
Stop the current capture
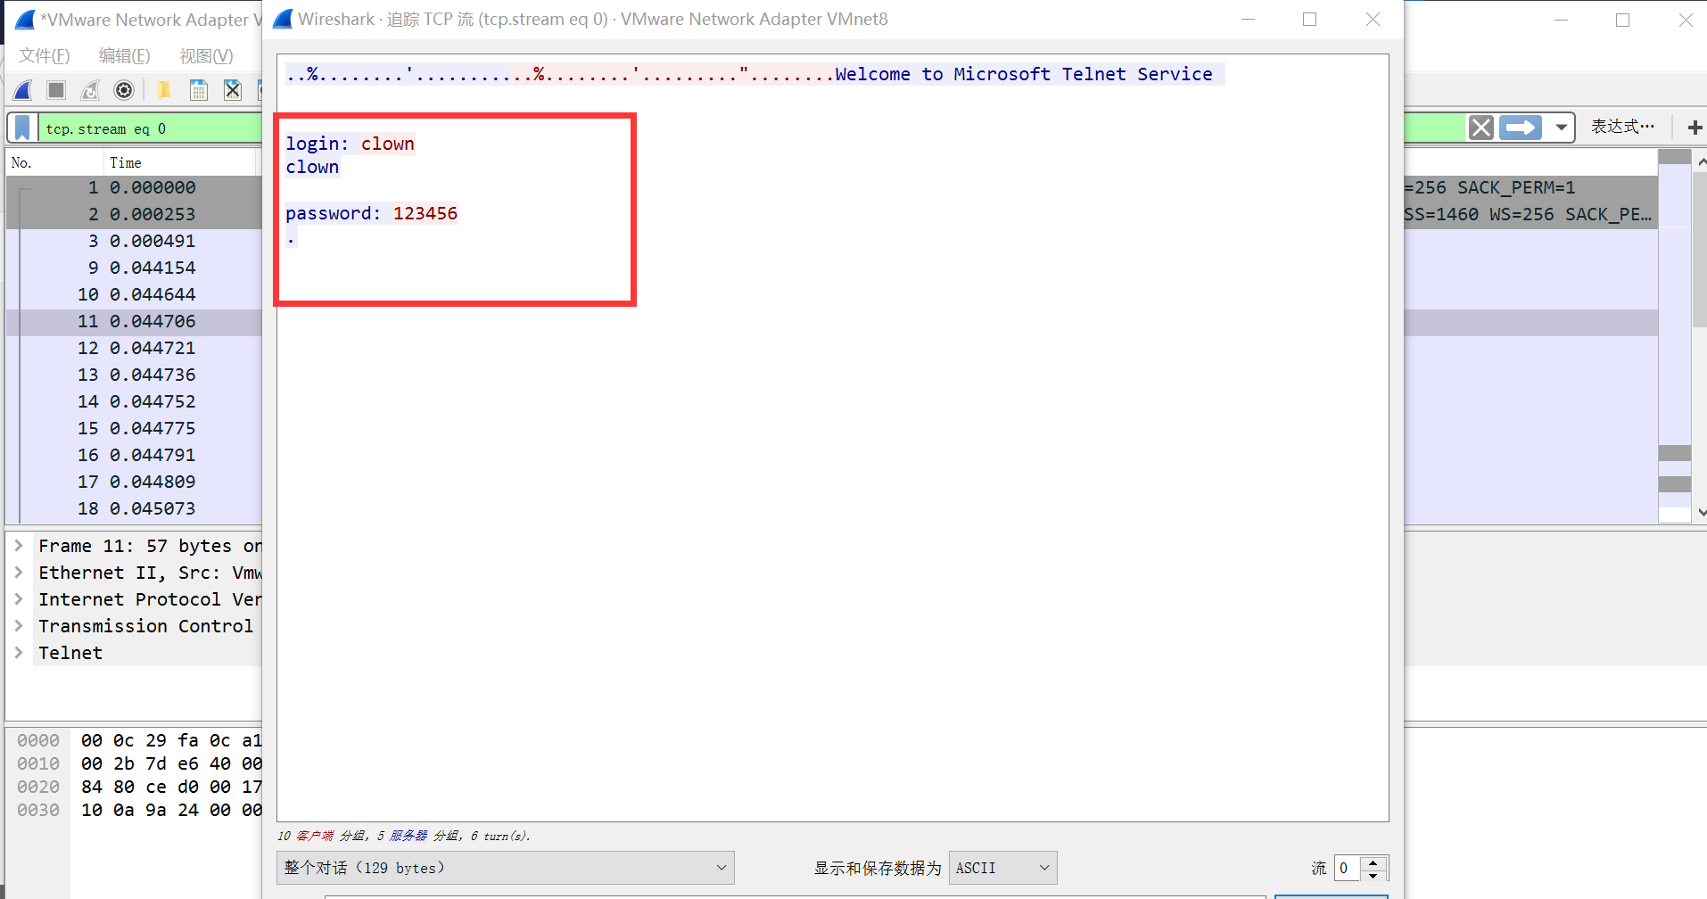pyautogui.click(x=55, y=89)
